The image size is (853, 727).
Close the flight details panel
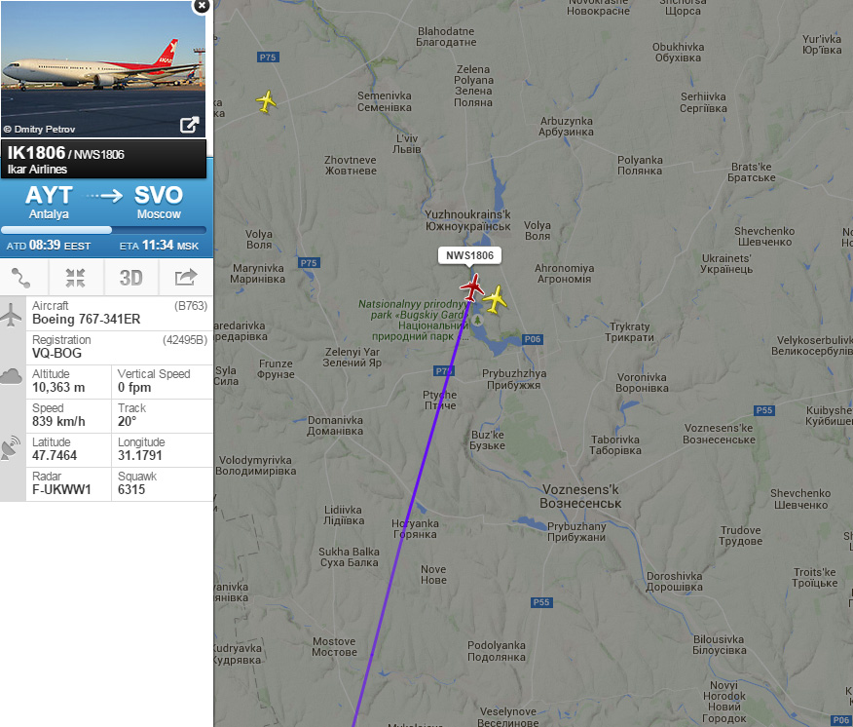click(202, 6)
